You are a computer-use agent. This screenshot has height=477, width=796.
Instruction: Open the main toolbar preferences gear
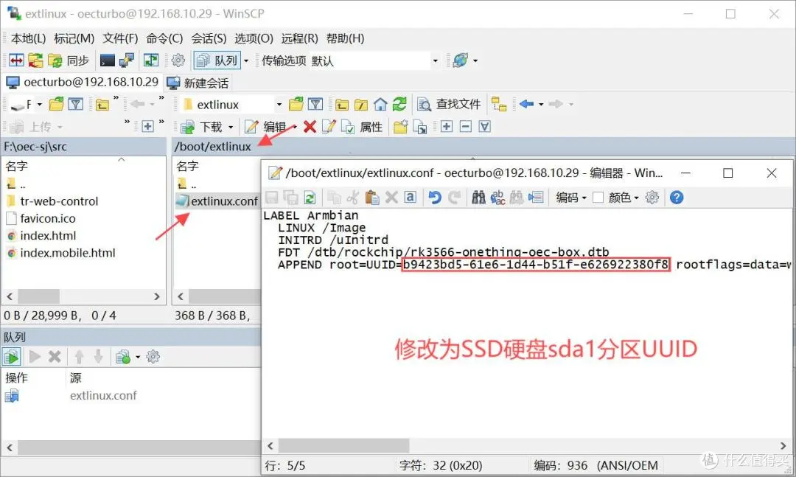[178, 60]
